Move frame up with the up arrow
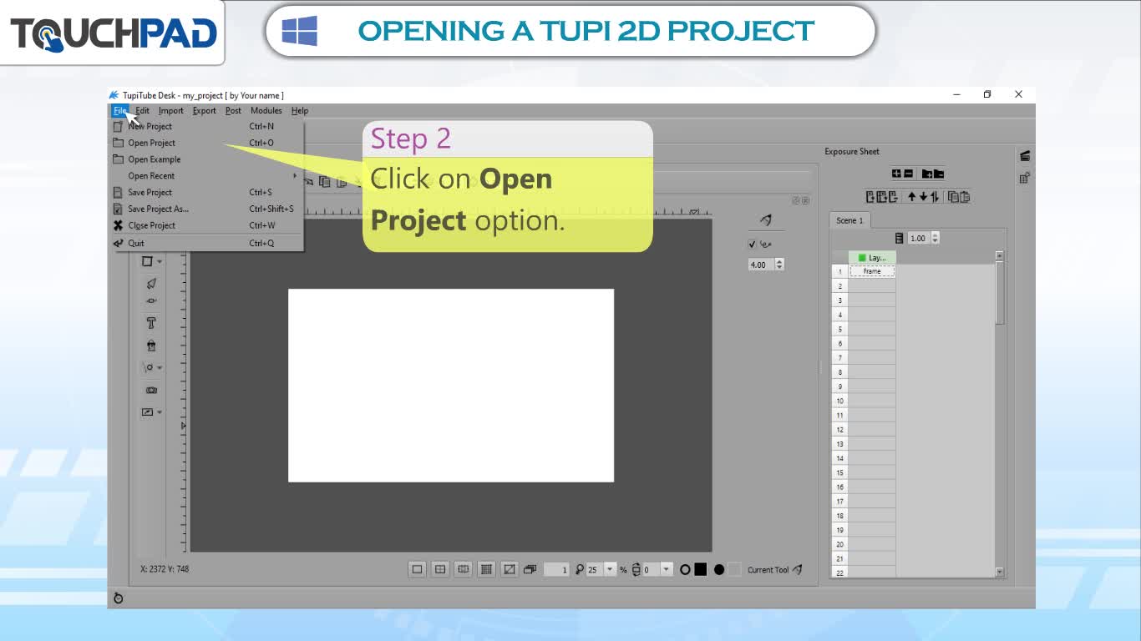This screenshot has height=641, width=1141. (x=912, y=197)
